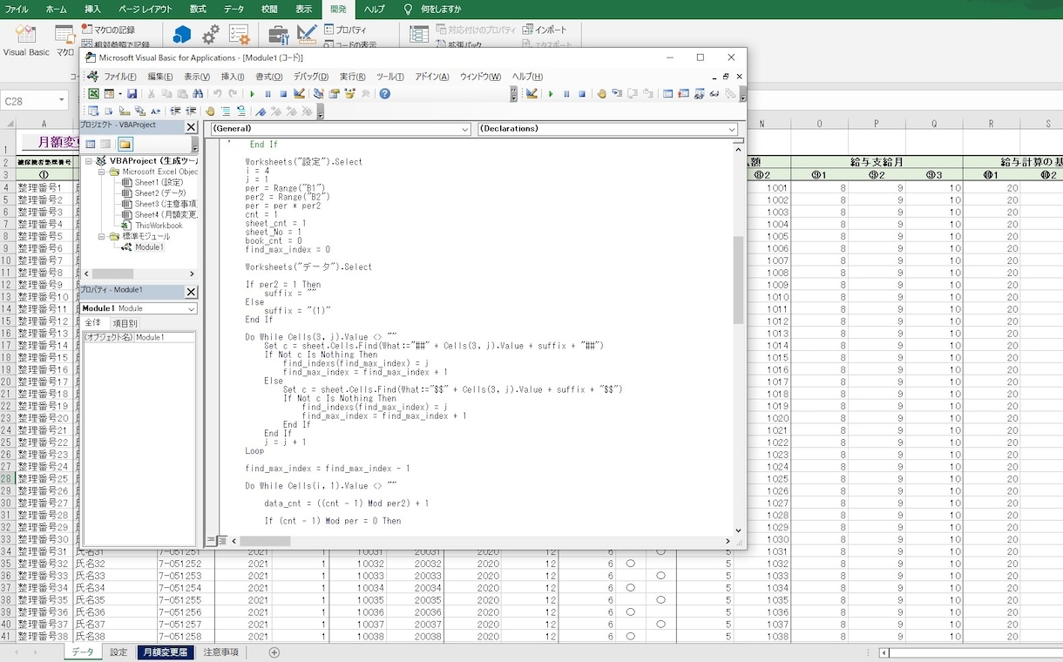
Task: Click the Find binoculars icon in VBA toolbar
Action: pyautogui.click(x=198, y=93)
